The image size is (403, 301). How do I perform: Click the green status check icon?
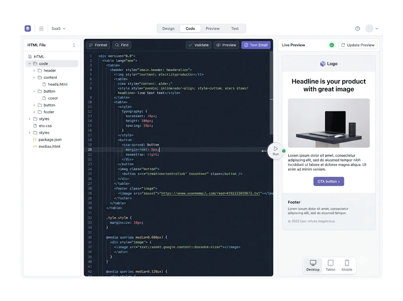tap(332, 45)
